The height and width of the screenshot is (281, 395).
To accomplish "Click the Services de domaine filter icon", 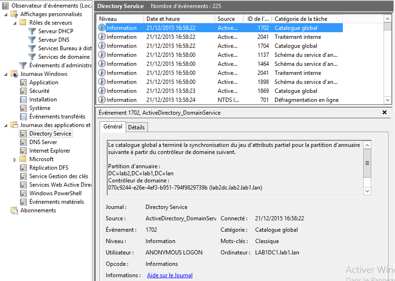I will 32,57.
